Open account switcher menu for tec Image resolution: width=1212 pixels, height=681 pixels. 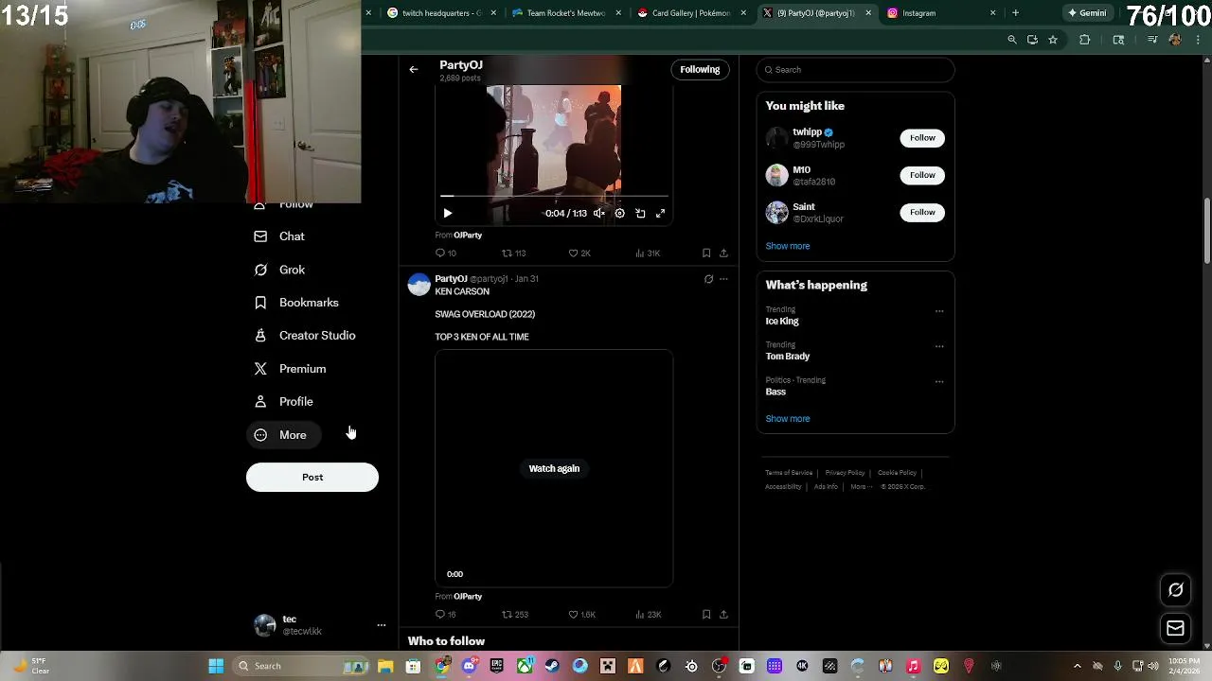pos(381,625)
